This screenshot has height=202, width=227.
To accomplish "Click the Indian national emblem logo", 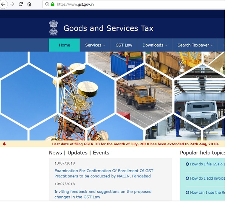I will tap(53, 28).
